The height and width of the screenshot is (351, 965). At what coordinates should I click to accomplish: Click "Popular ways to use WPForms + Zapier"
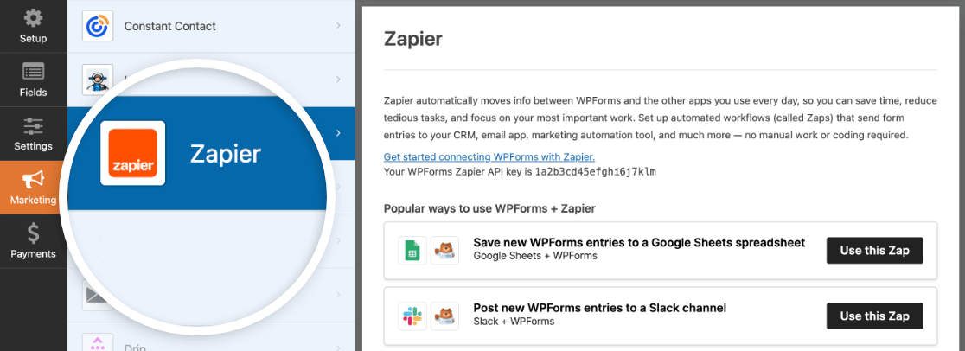tap(489, 208)
